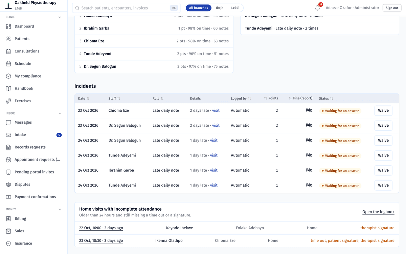
Task: Click the Messages chat bubble icon
Action: 8,122
